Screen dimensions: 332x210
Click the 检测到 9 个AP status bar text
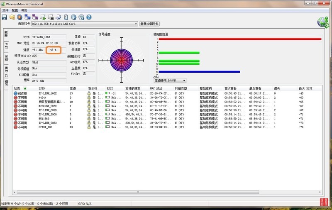34,204
